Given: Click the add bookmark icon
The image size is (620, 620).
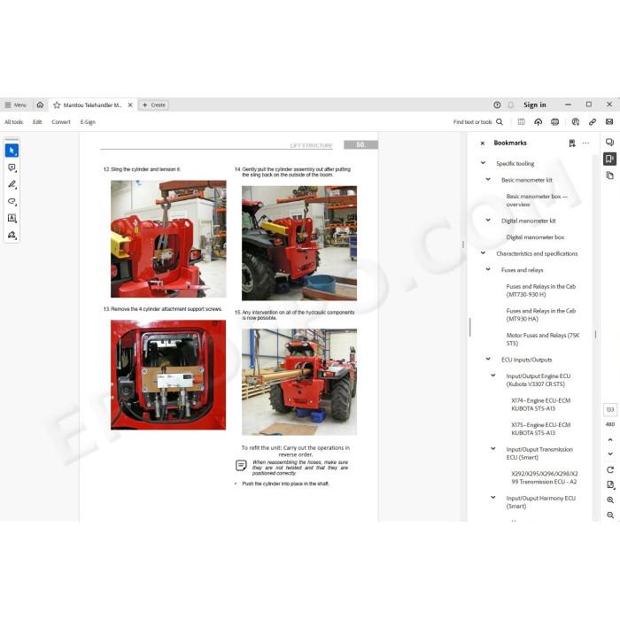Looking at the screenshot, I should (x=572, y=143).
